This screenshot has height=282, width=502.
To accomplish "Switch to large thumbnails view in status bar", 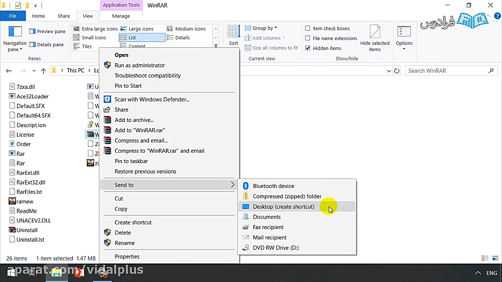I will point(495,258).
